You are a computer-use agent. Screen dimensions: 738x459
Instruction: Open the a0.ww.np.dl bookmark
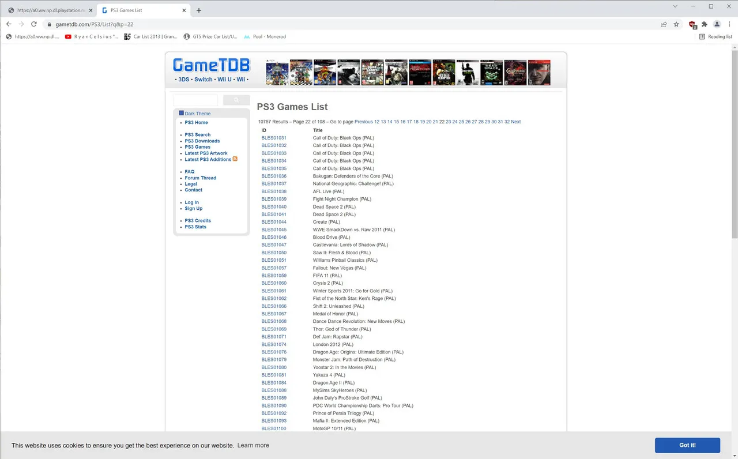coord(32,36)
